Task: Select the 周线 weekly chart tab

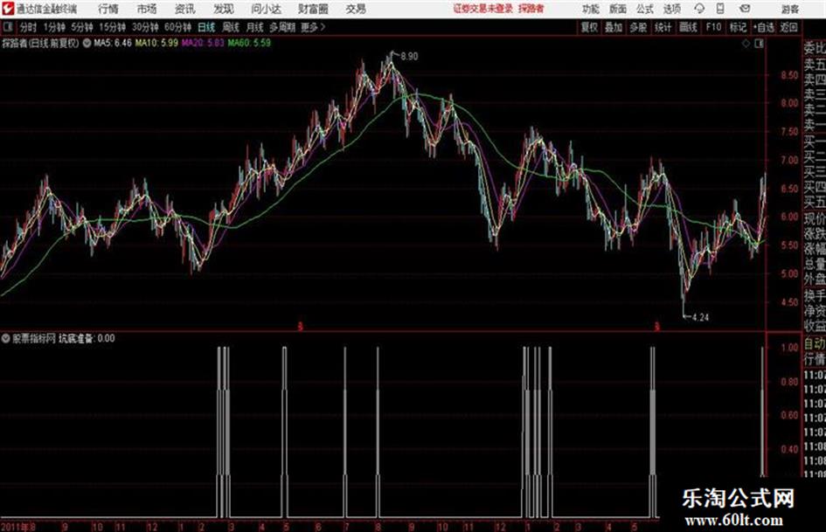Action: coord(231,27)
